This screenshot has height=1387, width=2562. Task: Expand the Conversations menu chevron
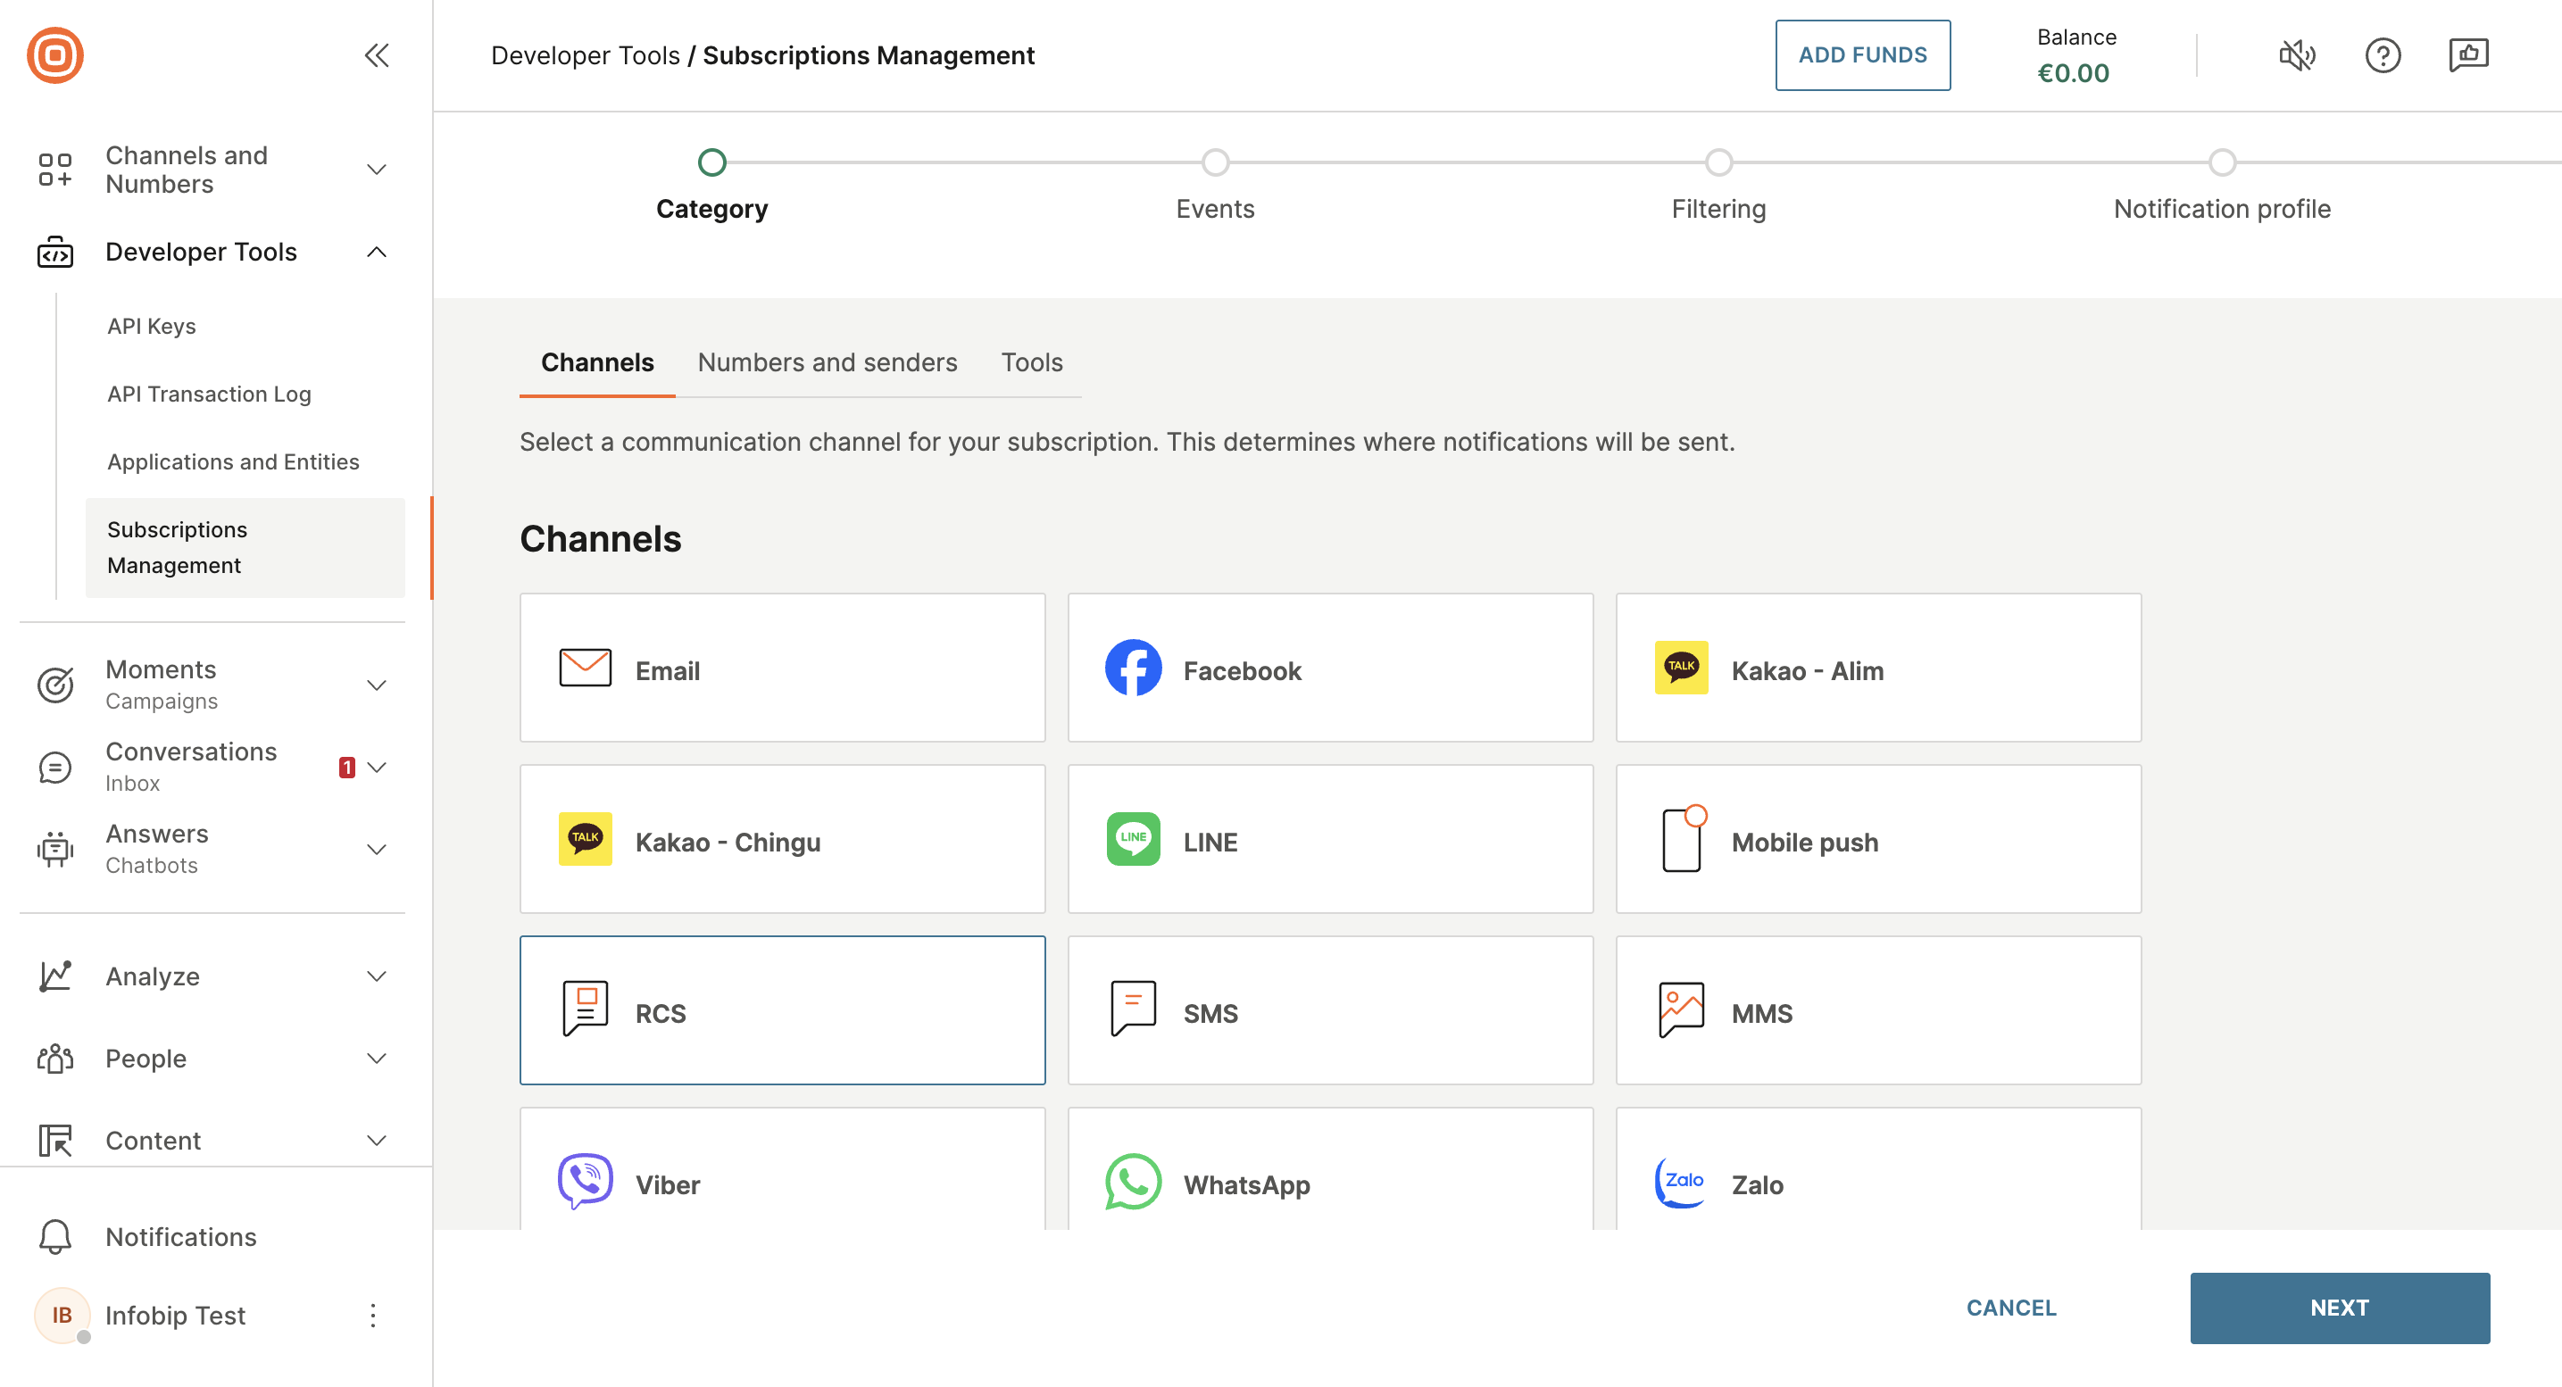pyautogui.click(x=376, y=767)
